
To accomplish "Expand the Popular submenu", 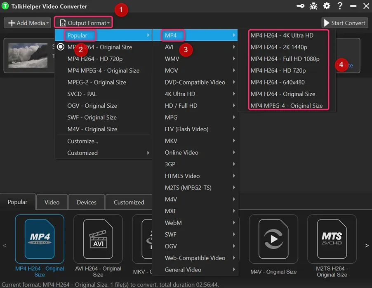I will tap(103, 35).
